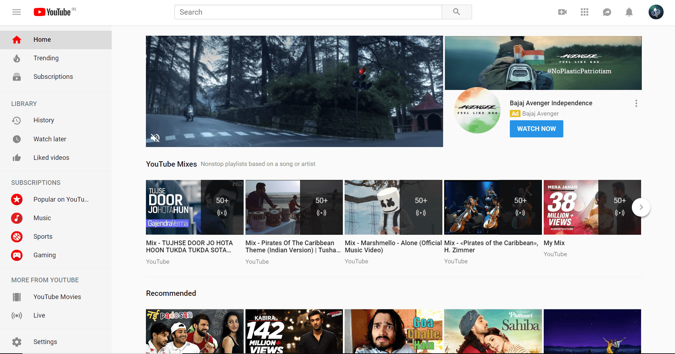Open the Gaming channel
Screen dimensions: 675x354
44,255
